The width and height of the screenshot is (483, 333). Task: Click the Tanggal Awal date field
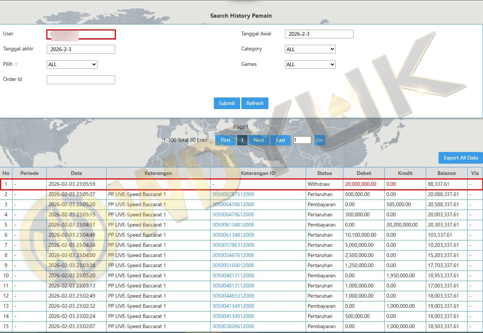(319, 34)
